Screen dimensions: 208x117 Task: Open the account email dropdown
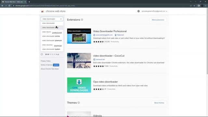pyautogui.click(x=154, y=11)
